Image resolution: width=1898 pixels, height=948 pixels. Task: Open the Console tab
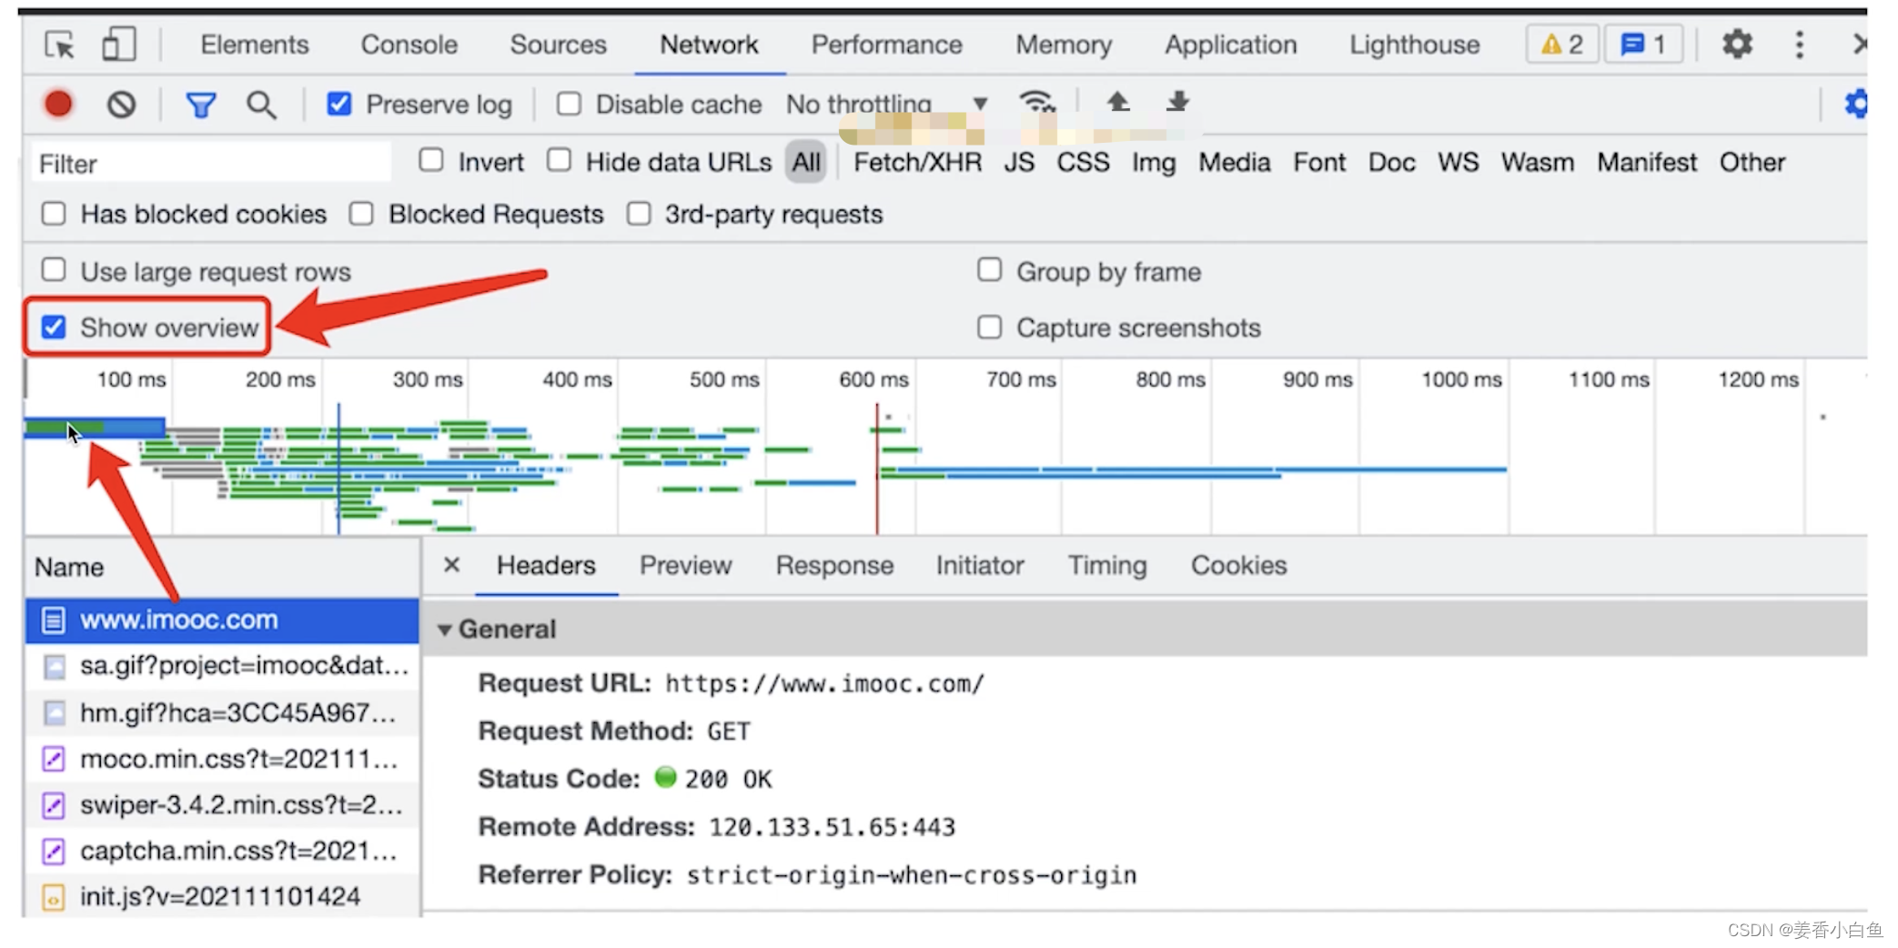pos(409,45)
